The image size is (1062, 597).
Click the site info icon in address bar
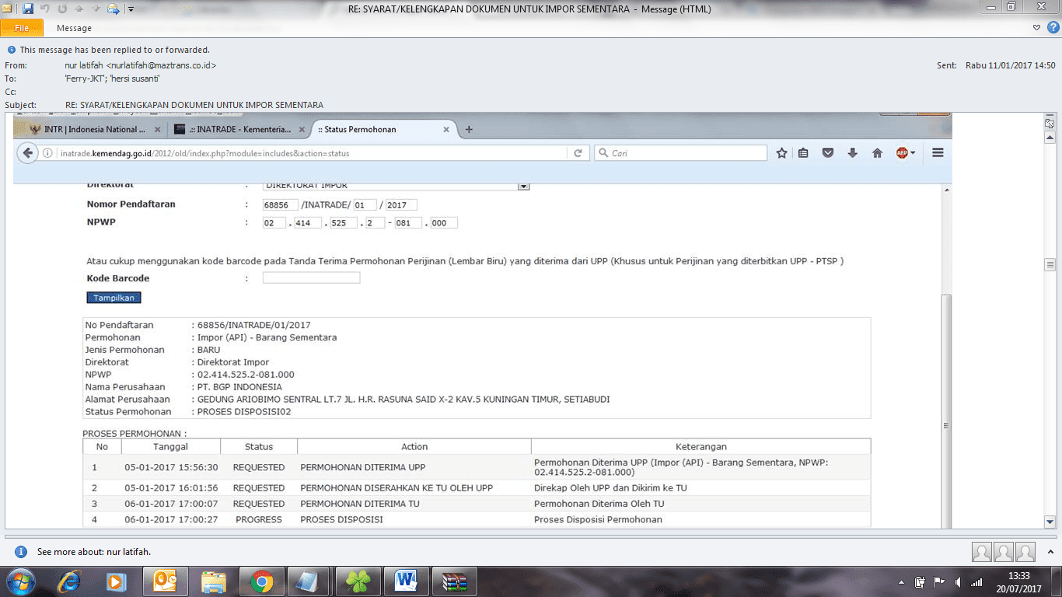point(47,153)
